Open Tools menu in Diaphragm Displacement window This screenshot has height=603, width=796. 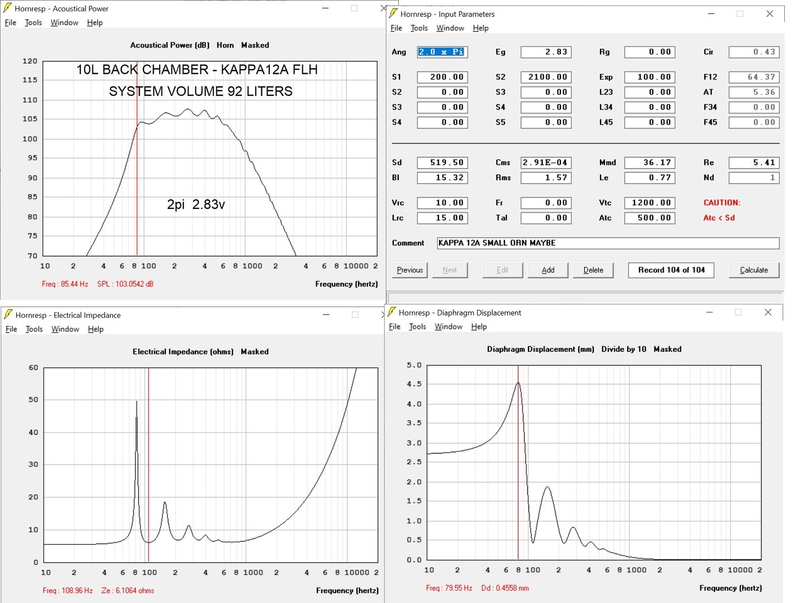click(417, 327)
